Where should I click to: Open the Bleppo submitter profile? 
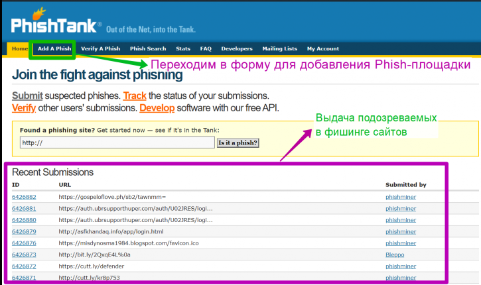[395, 255]
